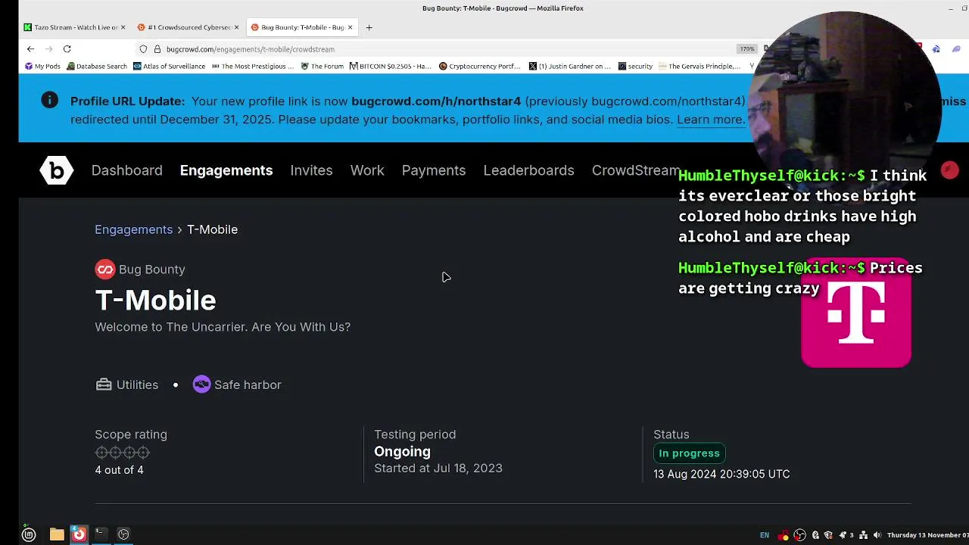Open the Cryptocurrency Portf... bookmark
The height and width of the screenshot is (545, 969).
tap(480, 67)
